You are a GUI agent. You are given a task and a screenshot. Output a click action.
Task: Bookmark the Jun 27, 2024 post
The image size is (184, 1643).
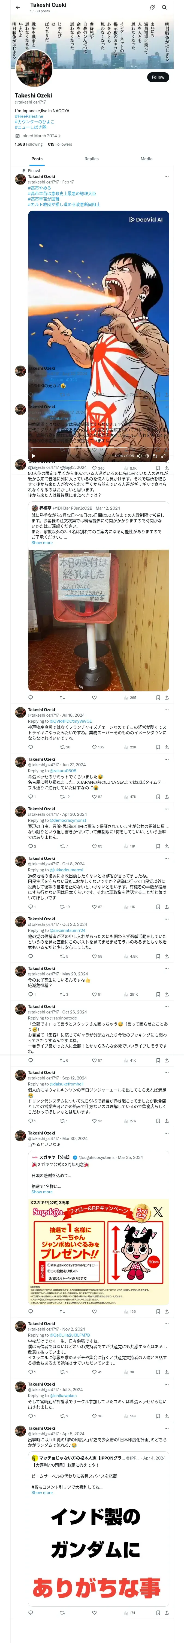tap(158, 796)
